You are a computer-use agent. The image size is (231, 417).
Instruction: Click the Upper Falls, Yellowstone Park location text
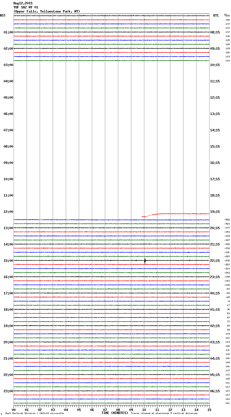(x=47, y=11)
